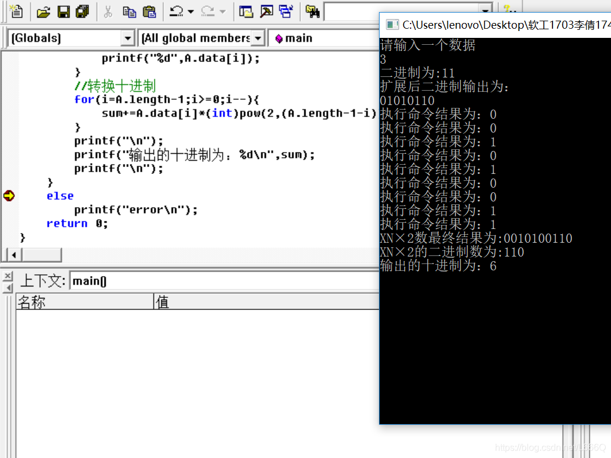Click the sum+=A.data[i] code line
Screen dimensions: 611x458
239,113
